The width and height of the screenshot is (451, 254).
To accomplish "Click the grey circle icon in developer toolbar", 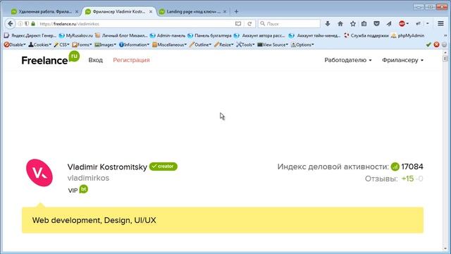I will (445, 44).
